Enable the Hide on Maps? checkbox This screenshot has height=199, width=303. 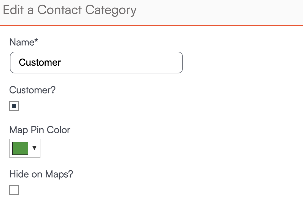point(14,190)
